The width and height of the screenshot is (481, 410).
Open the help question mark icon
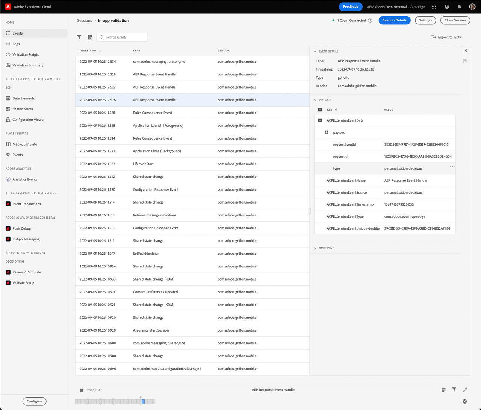coord(447,7)
